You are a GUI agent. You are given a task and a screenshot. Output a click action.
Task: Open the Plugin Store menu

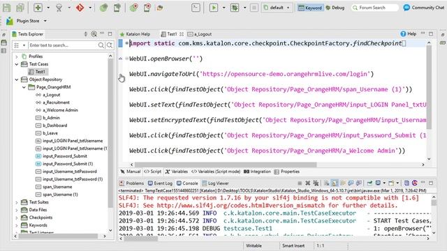[x=45, y=21]
